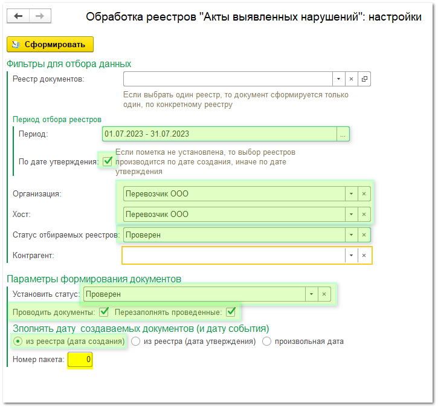Viewport: 438px width, 408px height.
Task: Open the Установить статус dropdown
Action: tap(311, 294)
